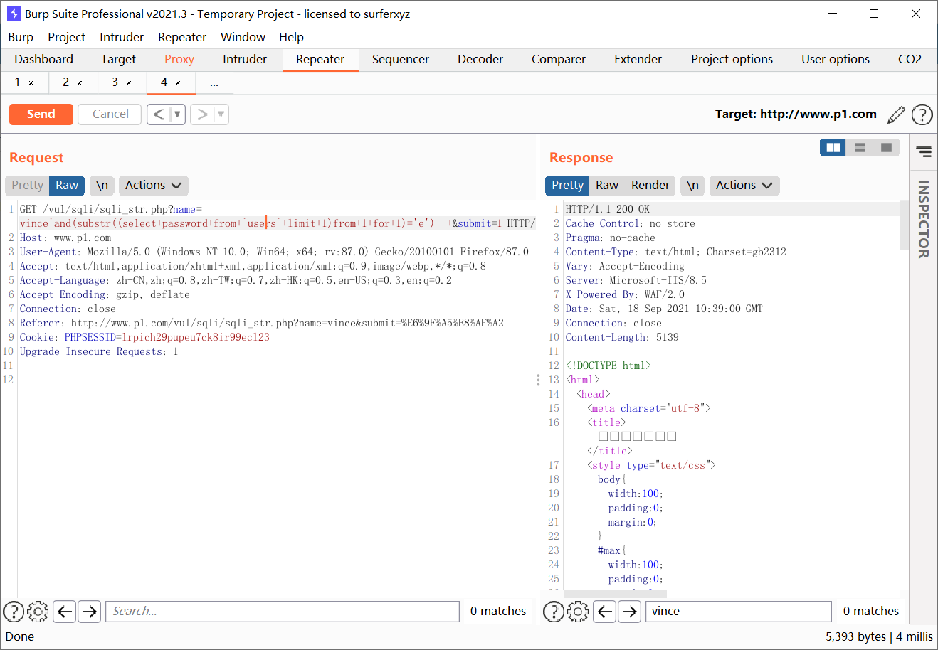This screenshot has width=938, height=650.
Task: Add new Repeater tab with ellipsis
Action: pos(214,83)
